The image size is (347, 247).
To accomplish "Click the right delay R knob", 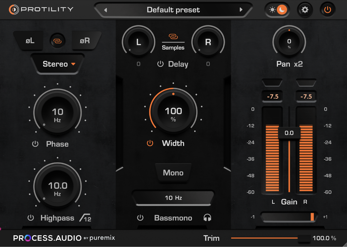I will (208, 42).
